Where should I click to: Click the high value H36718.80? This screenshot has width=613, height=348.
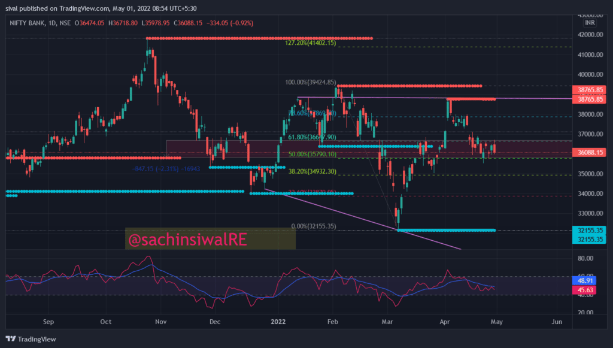[123, 23]
